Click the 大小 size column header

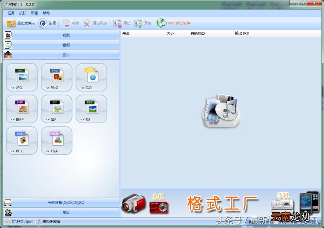pos(177,33)
